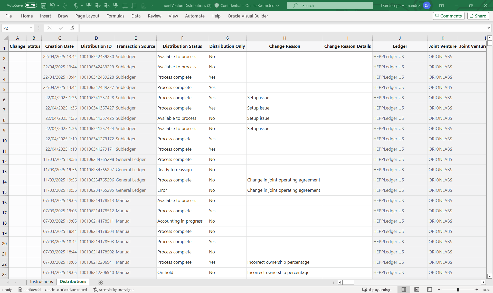
Task: Toggle the AutoSave switch
Action: pyautogui.click(x=31, y=5)
